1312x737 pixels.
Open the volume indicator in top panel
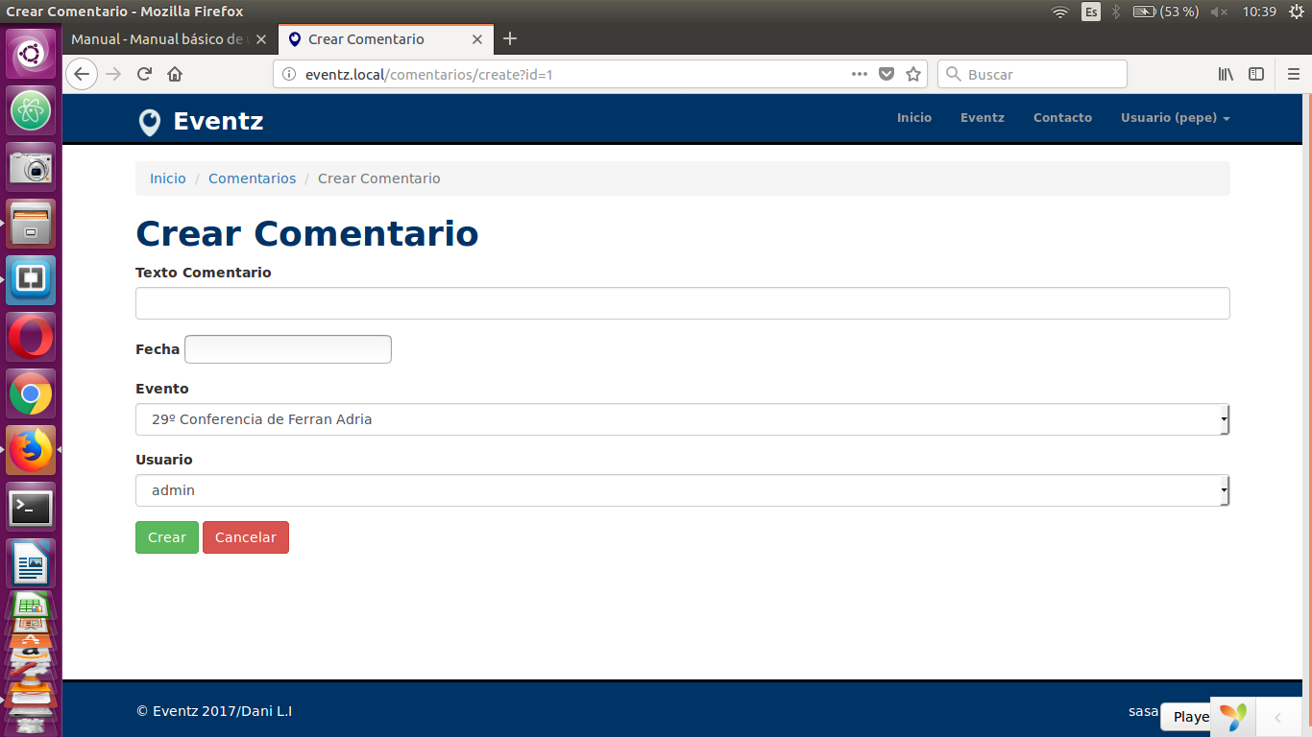tap(1219, 12)
